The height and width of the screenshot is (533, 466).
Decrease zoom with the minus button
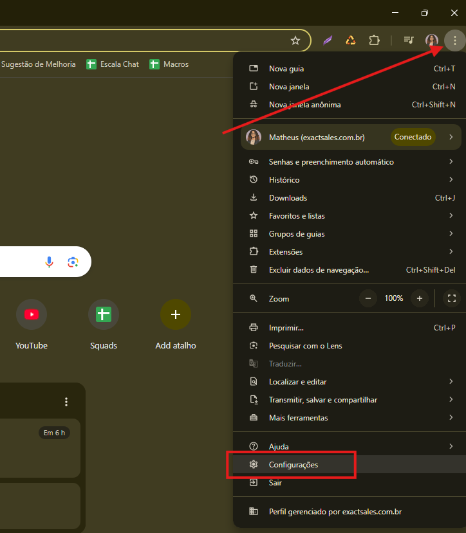point(368,298)
